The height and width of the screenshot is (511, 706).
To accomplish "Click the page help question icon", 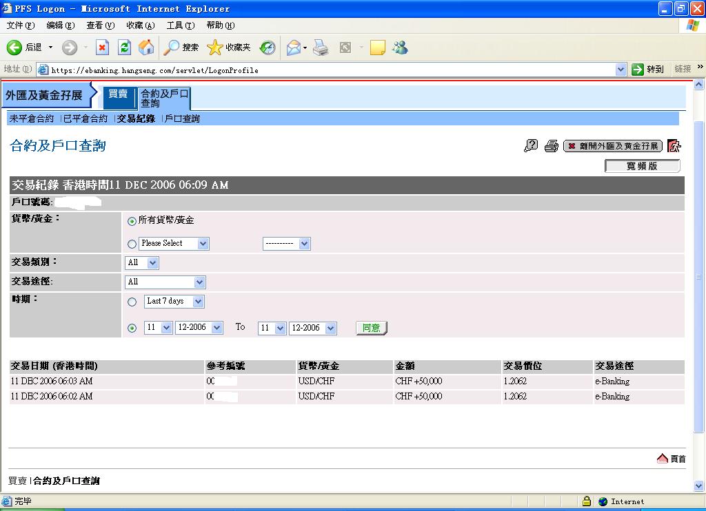I will coord(531,146).
